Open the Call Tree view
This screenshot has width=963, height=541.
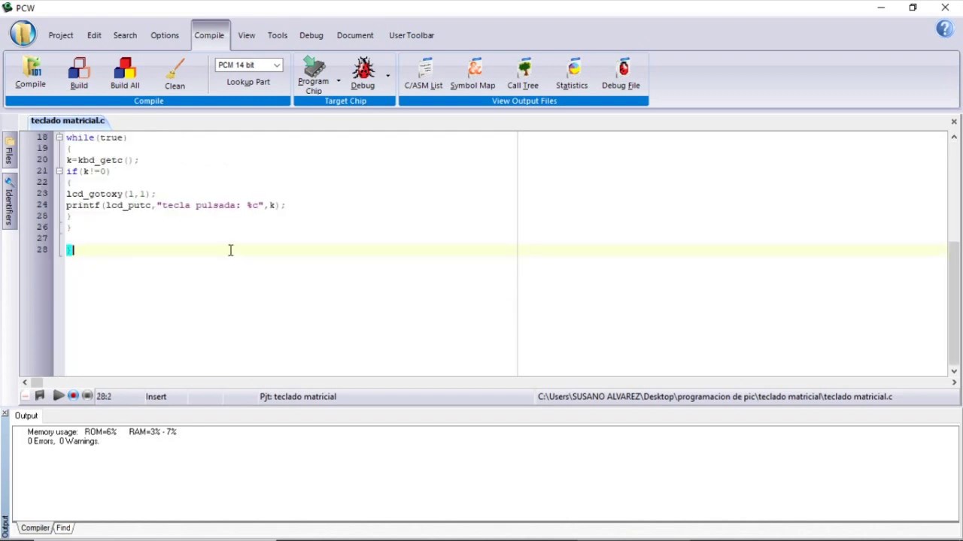point(523,74)
